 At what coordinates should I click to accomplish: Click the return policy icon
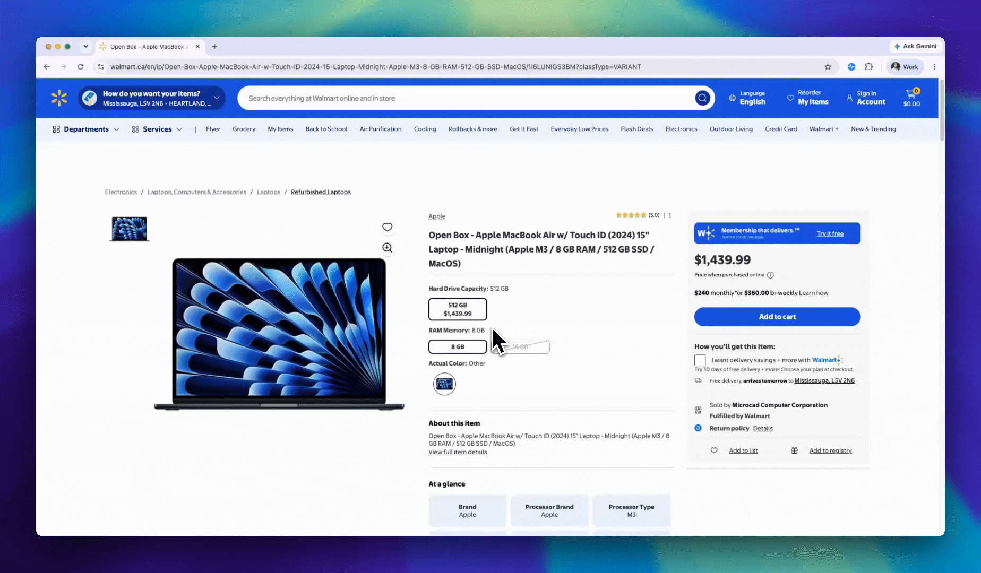[x=698, y=428]
